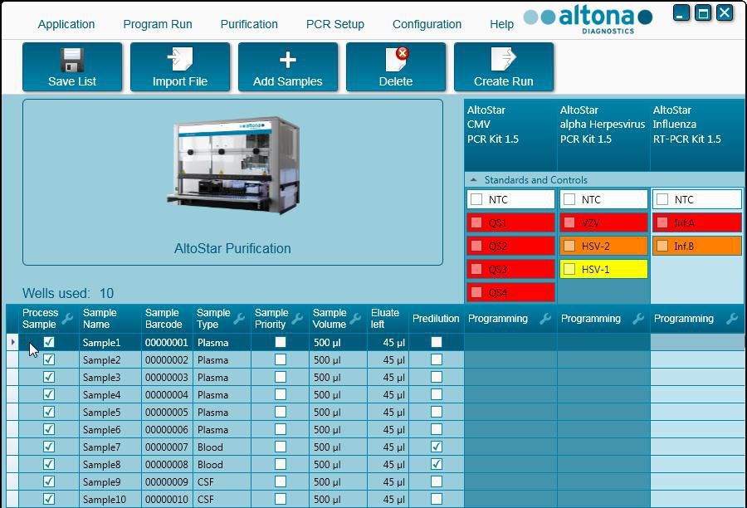Enable NTC for AltoStar CMV kit
Screen dimensions: 747x508
477,199
